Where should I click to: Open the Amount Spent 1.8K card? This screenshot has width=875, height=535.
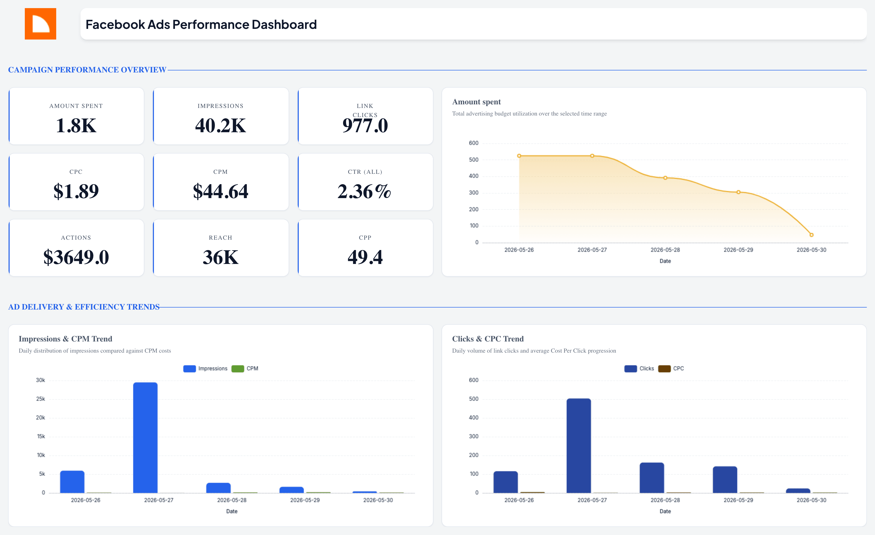pyautogui.click(x=76, y=116)
